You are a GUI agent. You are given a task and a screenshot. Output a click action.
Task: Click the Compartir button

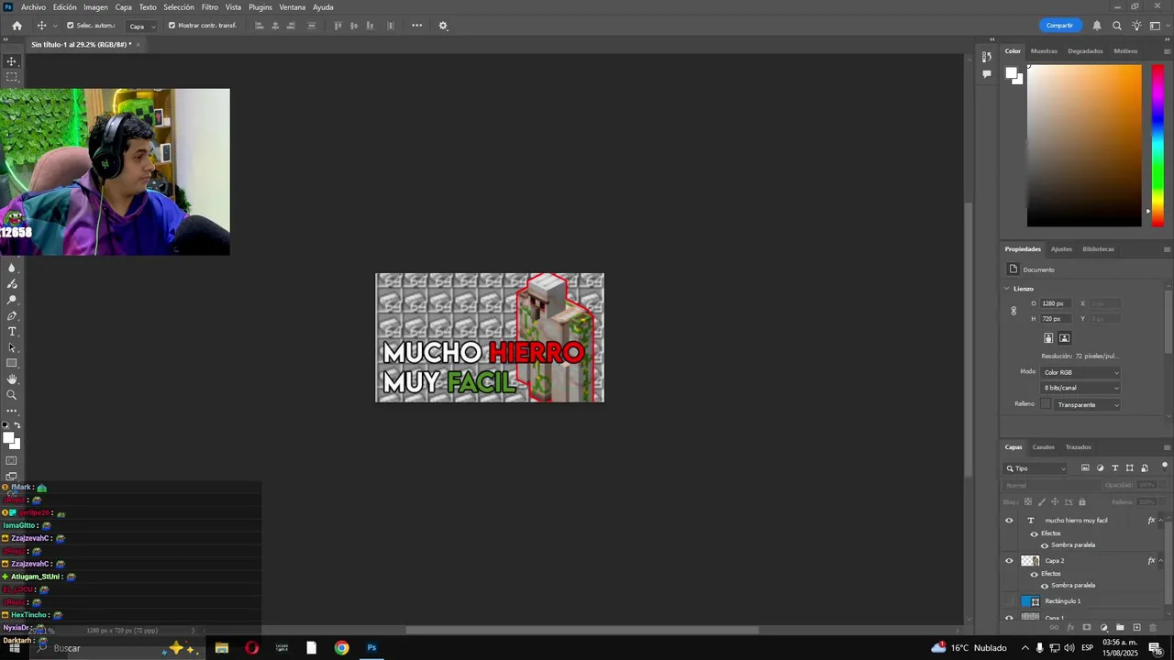1059,26
